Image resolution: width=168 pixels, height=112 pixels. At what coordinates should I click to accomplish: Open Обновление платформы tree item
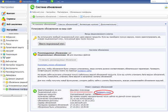click(x=18, y=89)
